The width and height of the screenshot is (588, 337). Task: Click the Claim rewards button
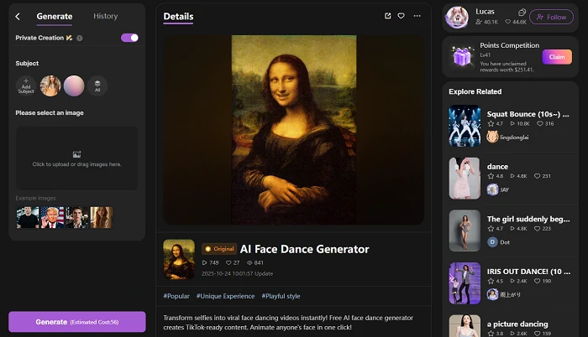[x=557, y=57]
